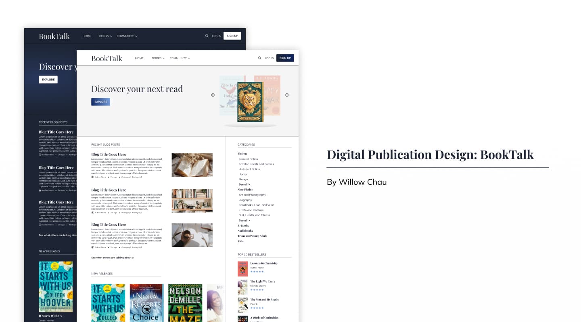Expand Community menu in light header
581x322 pixels.
(x=180, y=58)
